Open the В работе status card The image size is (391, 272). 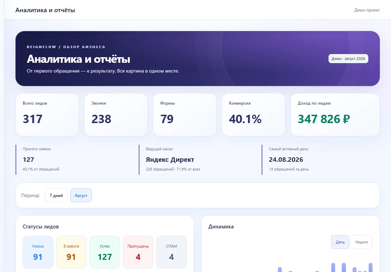click(71, 252)
